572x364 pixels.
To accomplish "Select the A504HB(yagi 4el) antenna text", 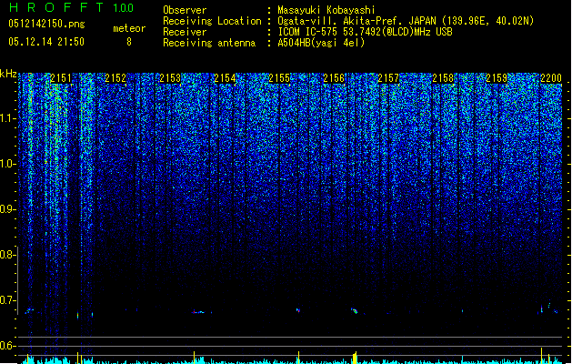I will point(321,43).
